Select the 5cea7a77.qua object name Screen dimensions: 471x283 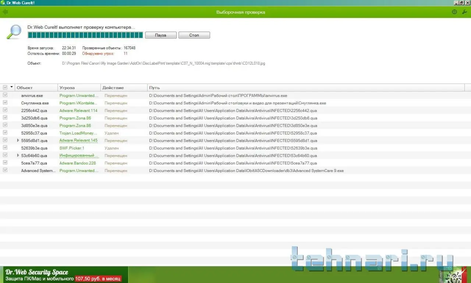tap(34, 163)
